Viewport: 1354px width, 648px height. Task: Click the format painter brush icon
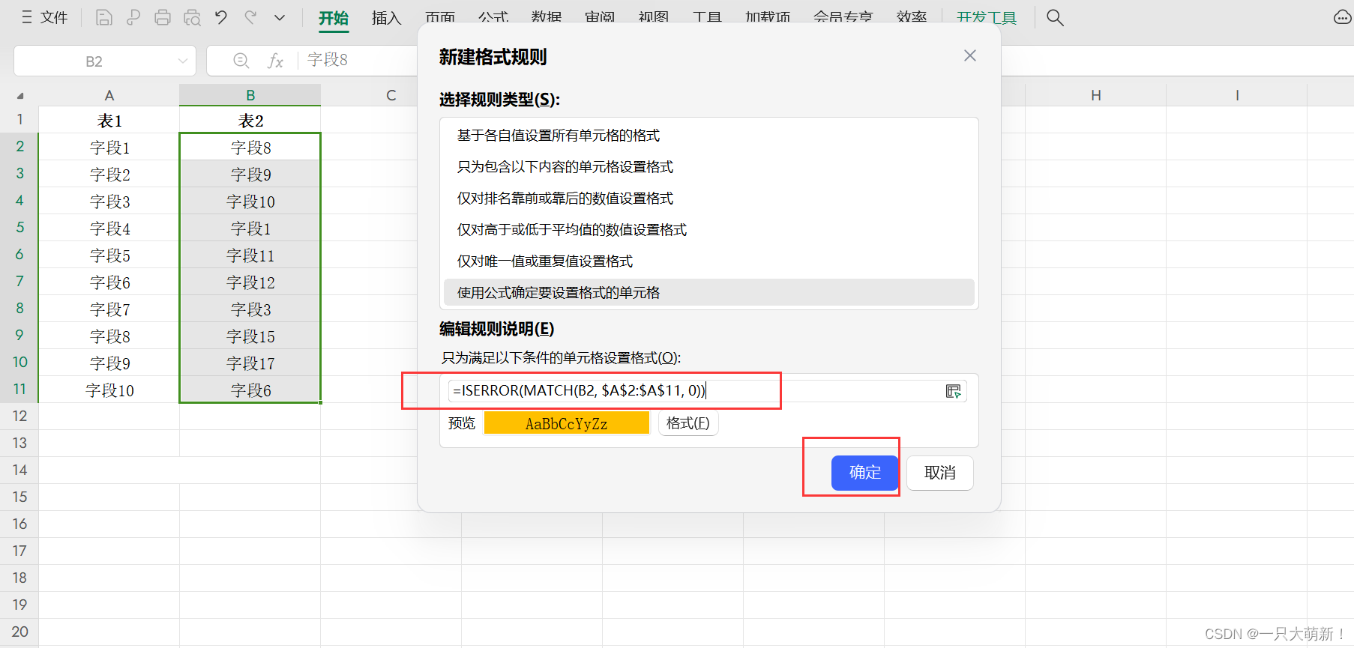(x=133, y=17)
